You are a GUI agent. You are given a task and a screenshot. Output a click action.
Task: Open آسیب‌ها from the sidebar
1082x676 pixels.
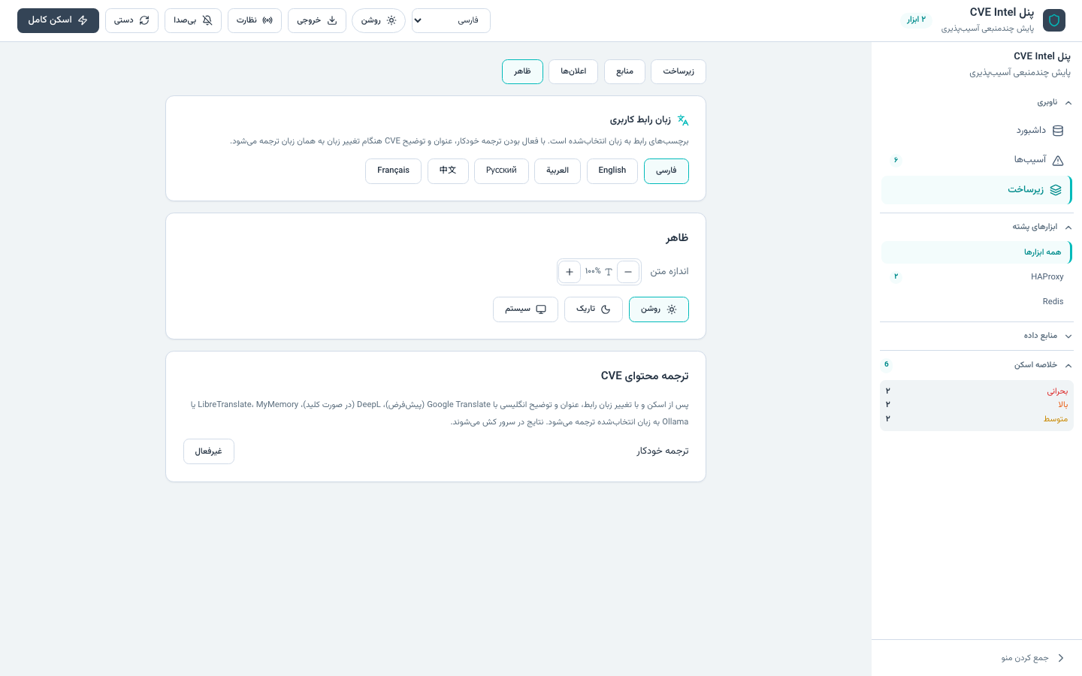coord(977,160)
